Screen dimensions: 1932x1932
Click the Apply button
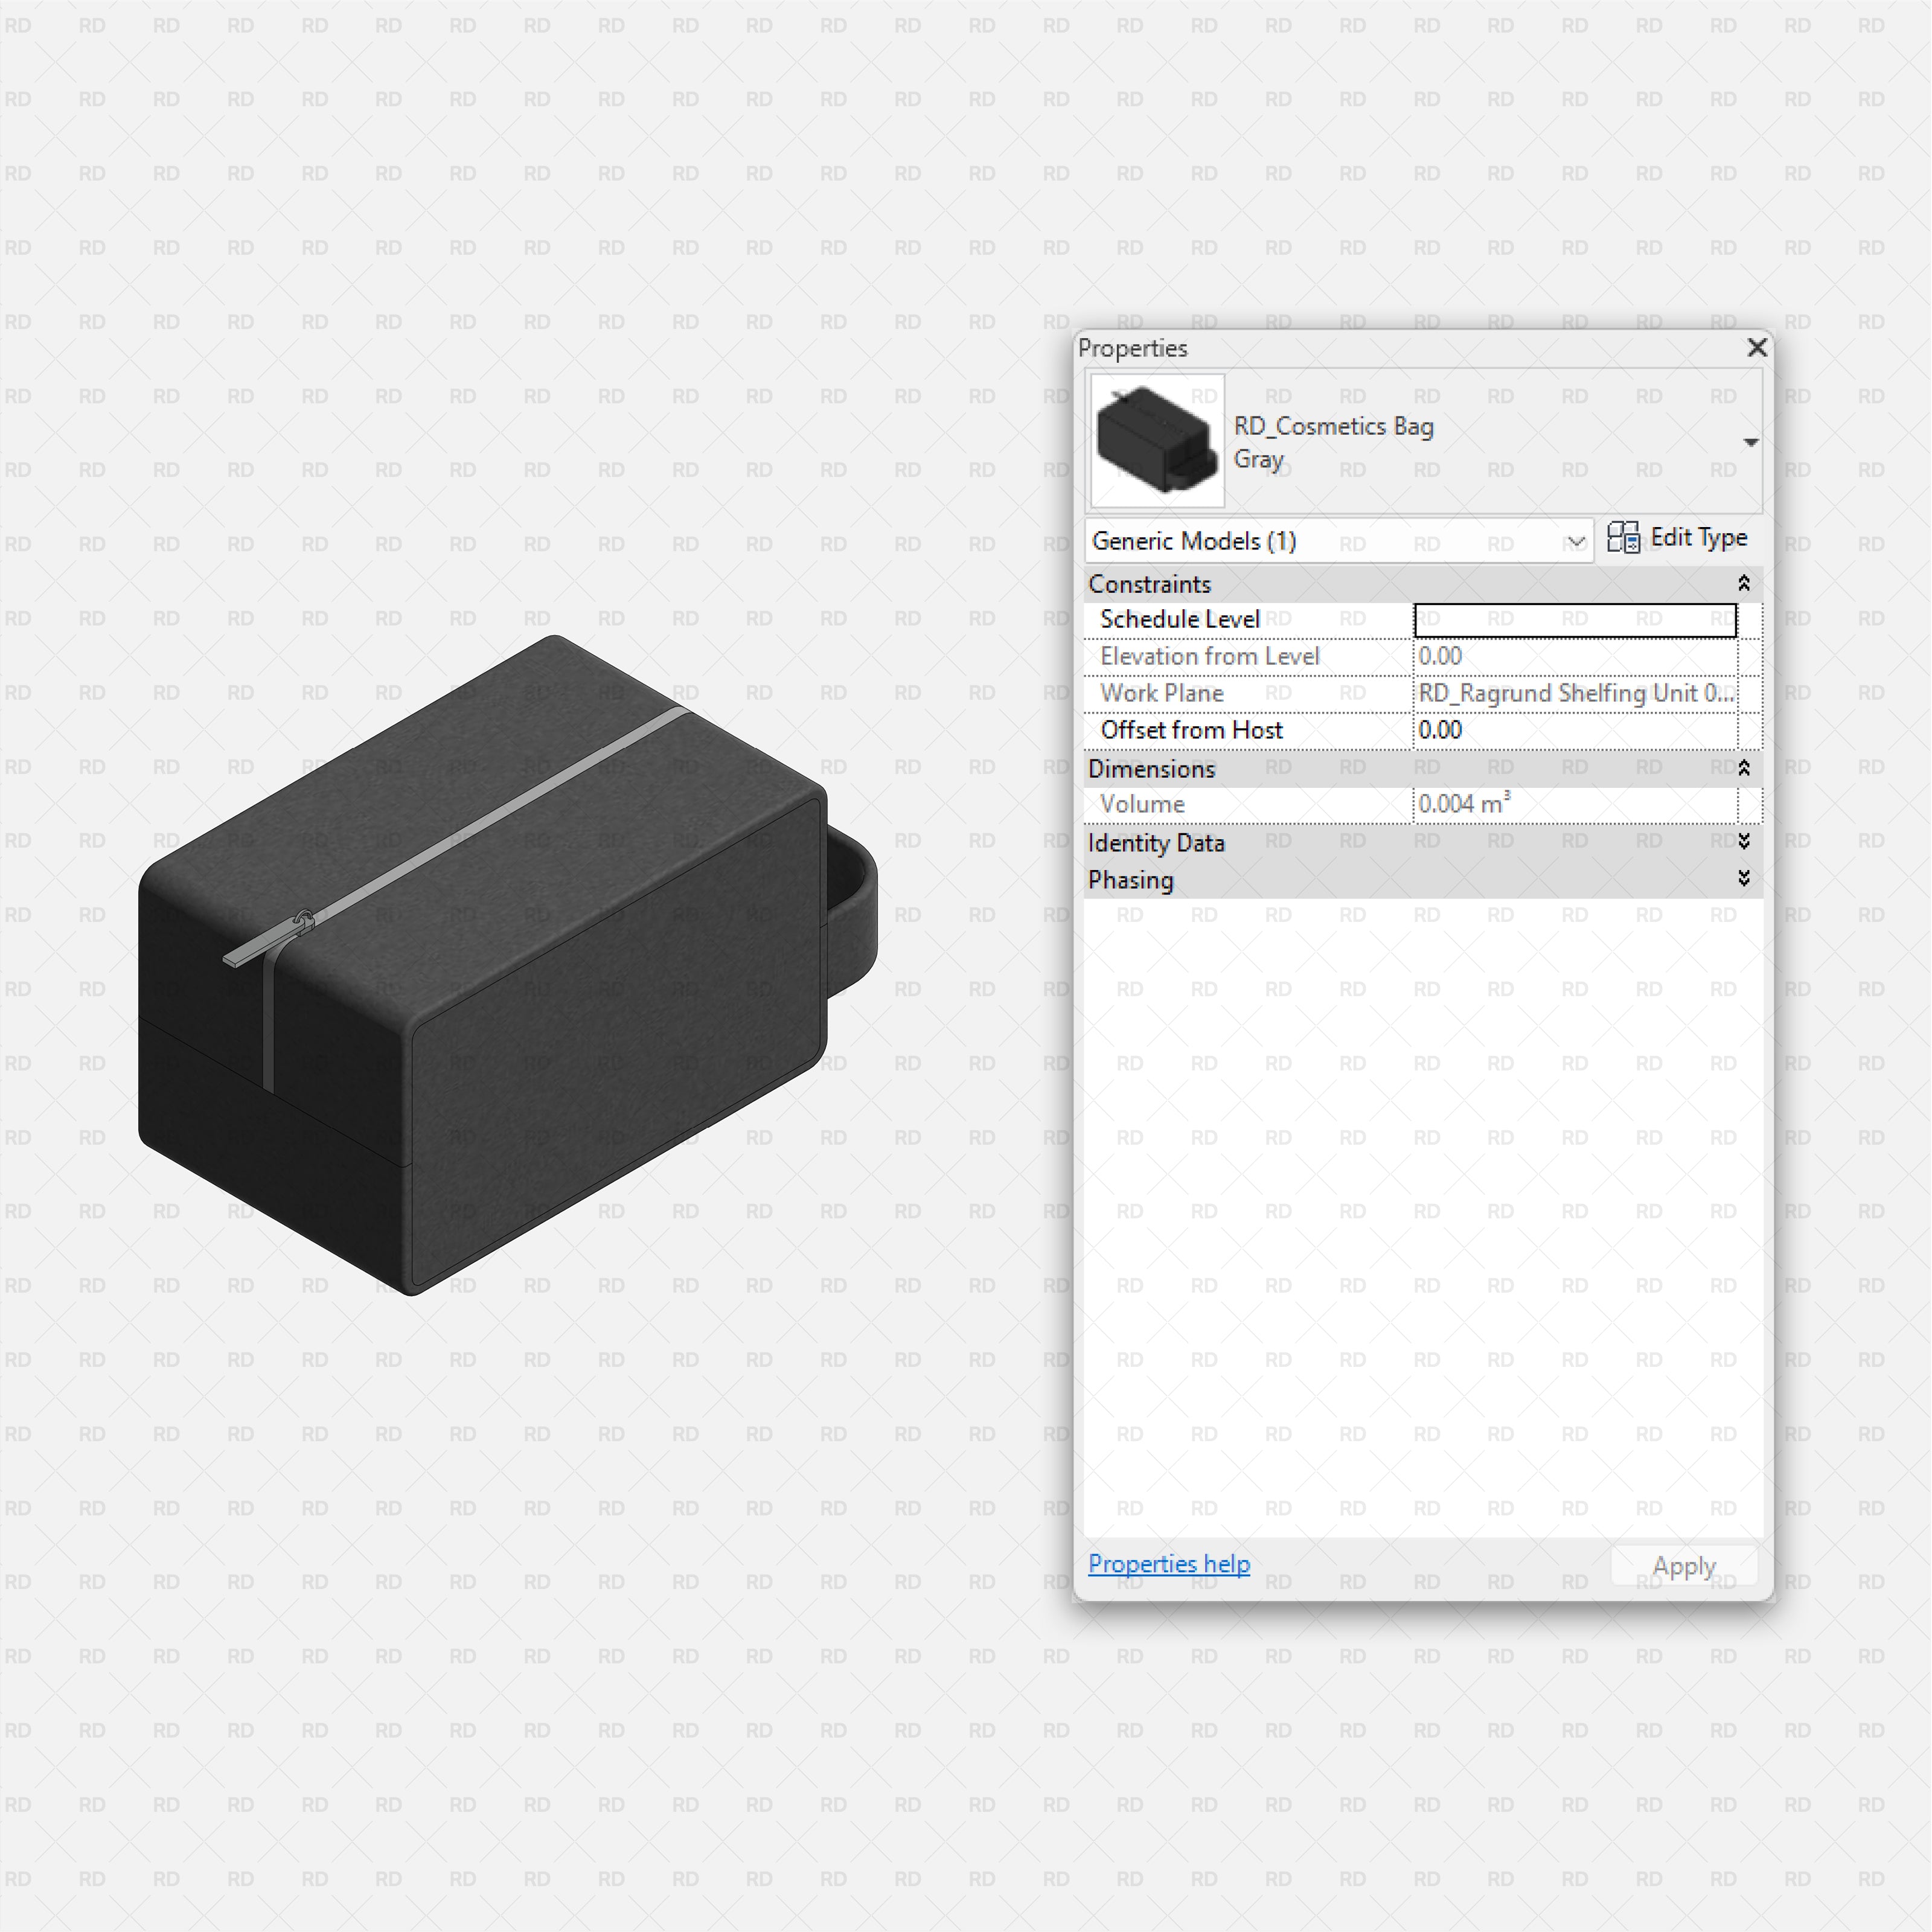(1683, 1566)
